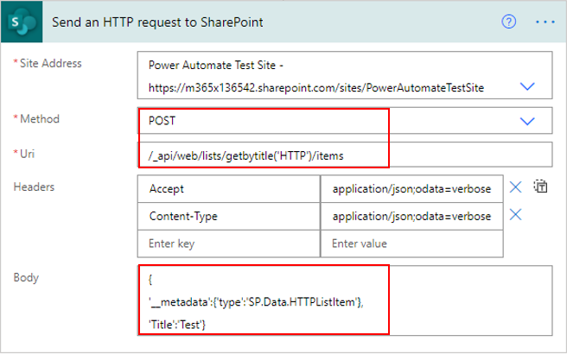Click the empty Enter key field
The image size is (567, 354).
pos(228,243)
